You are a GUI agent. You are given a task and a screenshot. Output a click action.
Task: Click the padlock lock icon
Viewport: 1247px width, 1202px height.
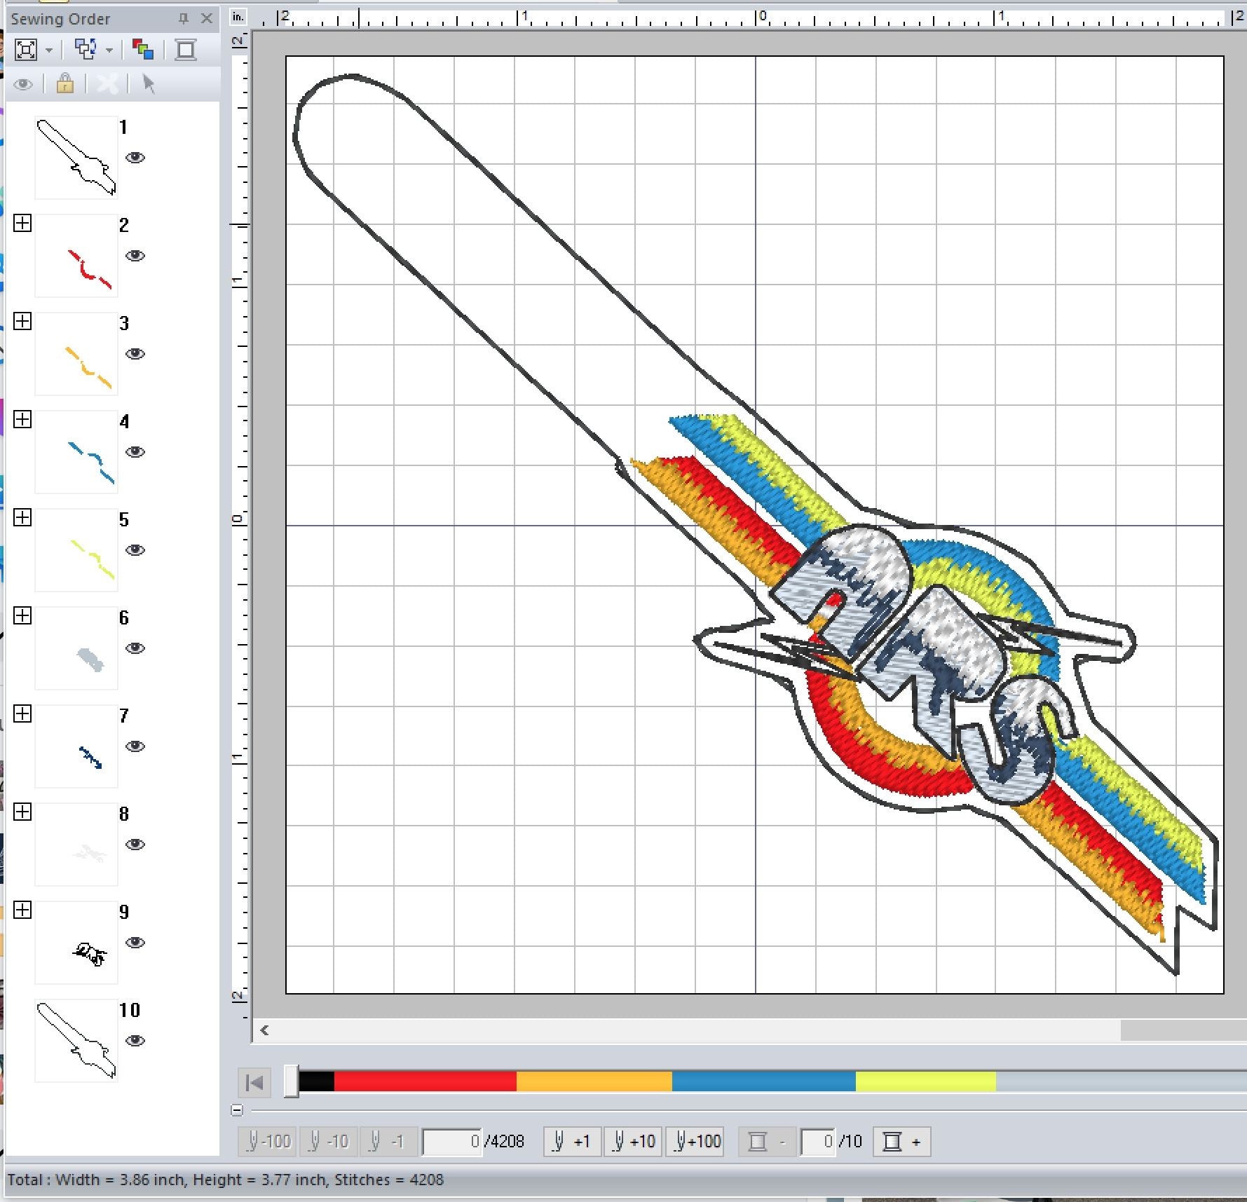(x=65, y=83)
